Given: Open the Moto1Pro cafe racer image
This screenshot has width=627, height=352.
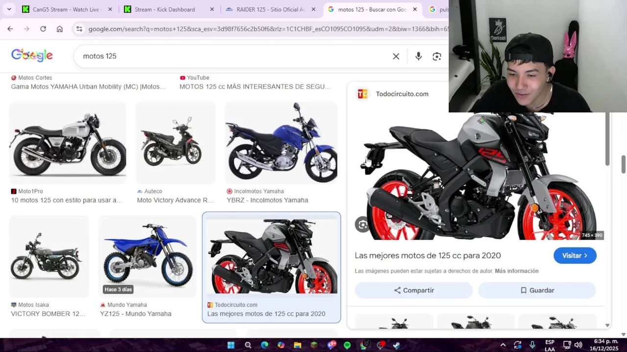Looking at the screenshot, I should click(68, 143).
